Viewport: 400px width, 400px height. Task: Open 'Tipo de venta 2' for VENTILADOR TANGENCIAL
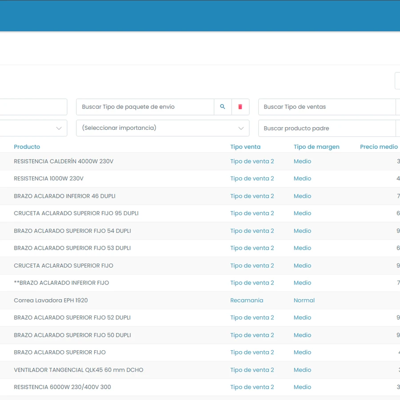(x=252, y=370)
